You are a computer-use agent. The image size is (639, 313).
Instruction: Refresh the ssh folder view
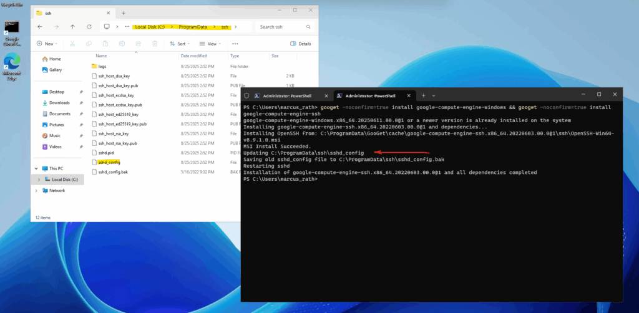coord(89,27)
